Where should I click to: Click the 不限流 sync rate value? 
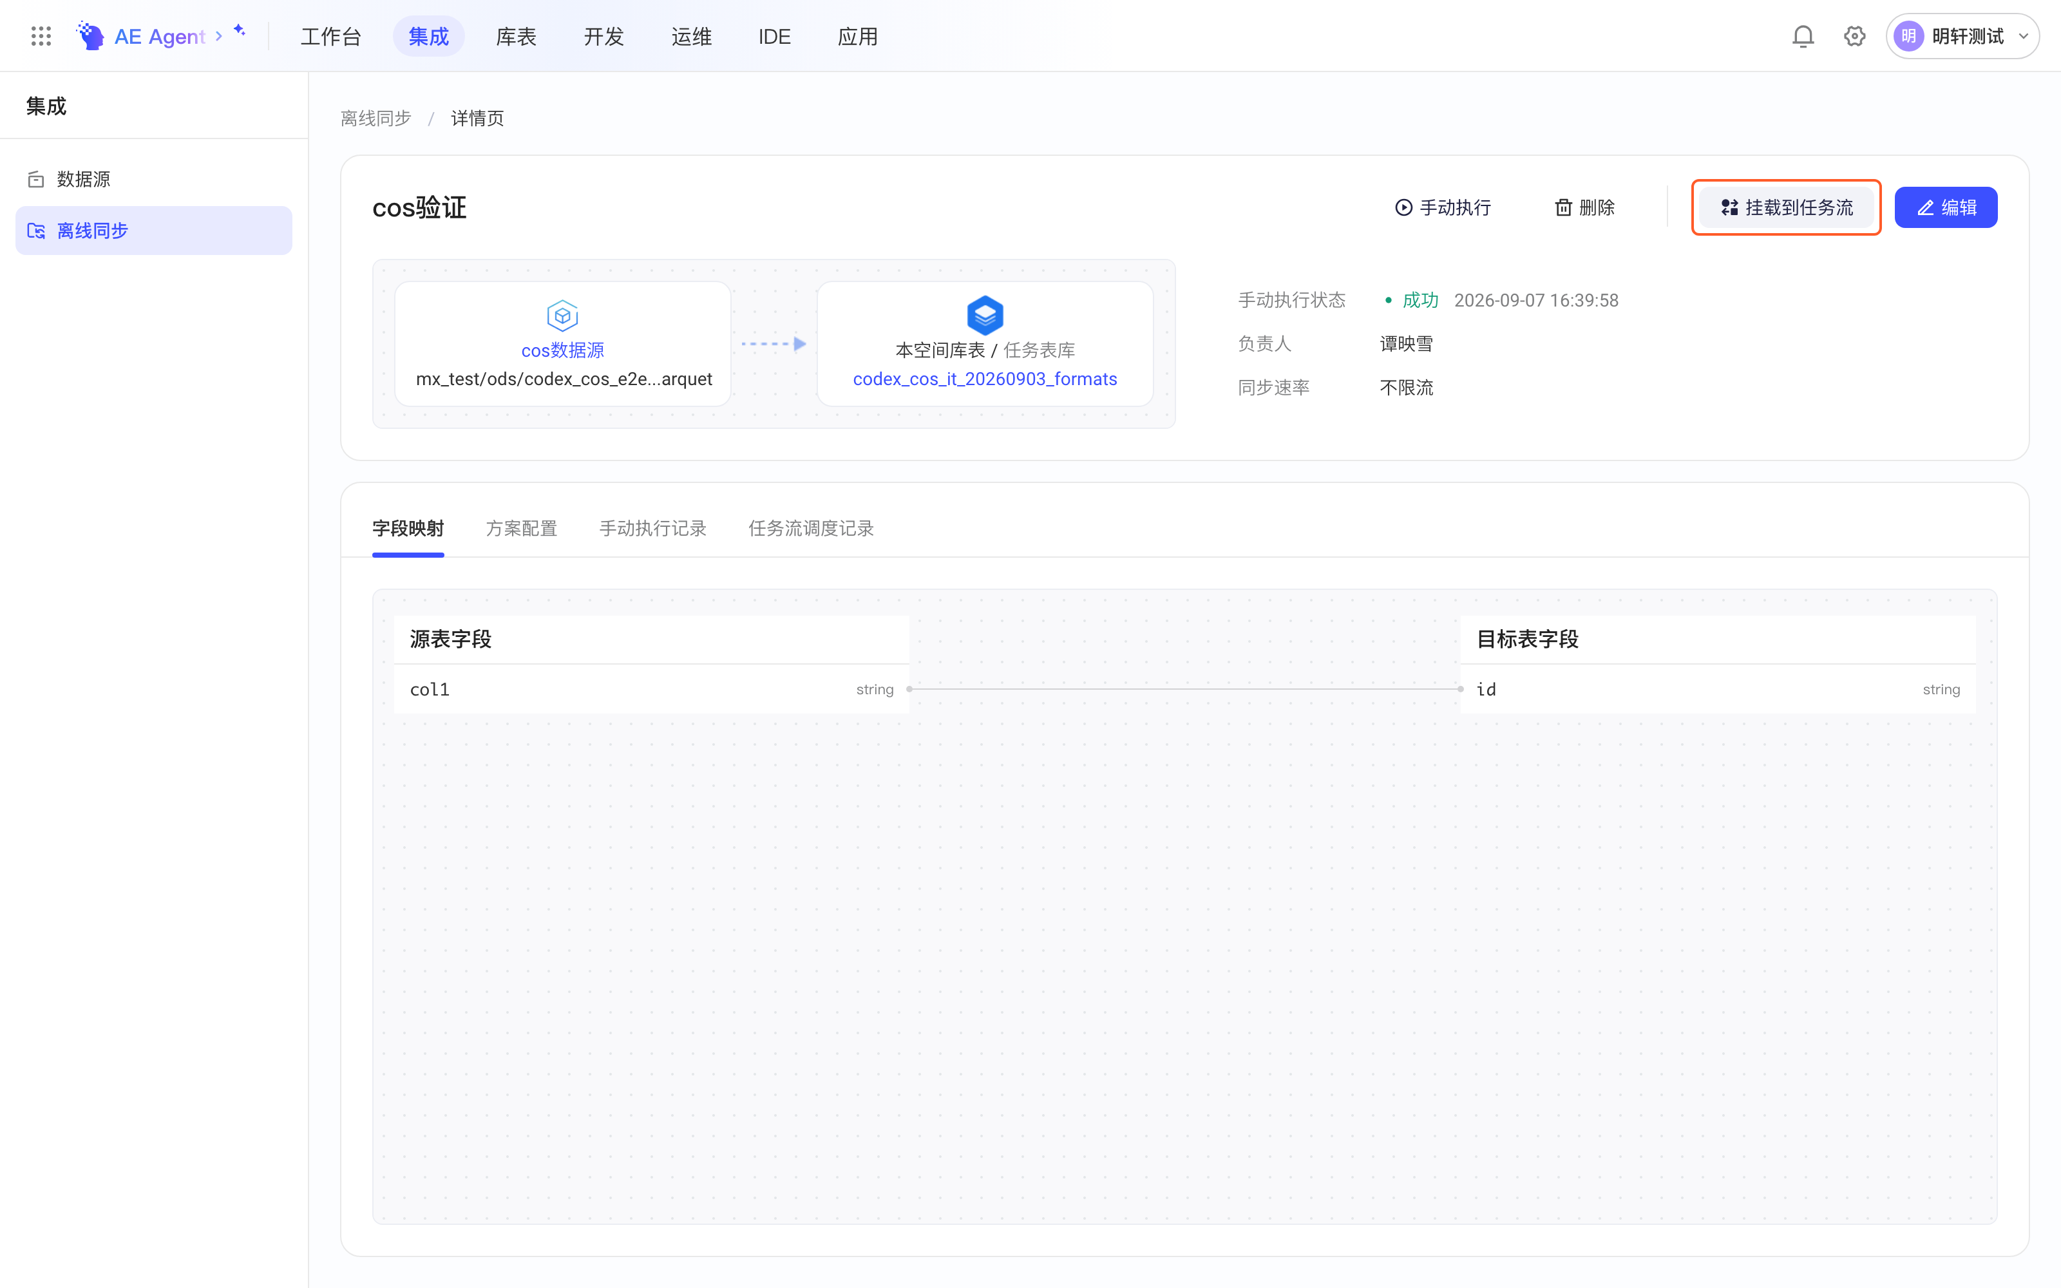tap(1406, 388)
